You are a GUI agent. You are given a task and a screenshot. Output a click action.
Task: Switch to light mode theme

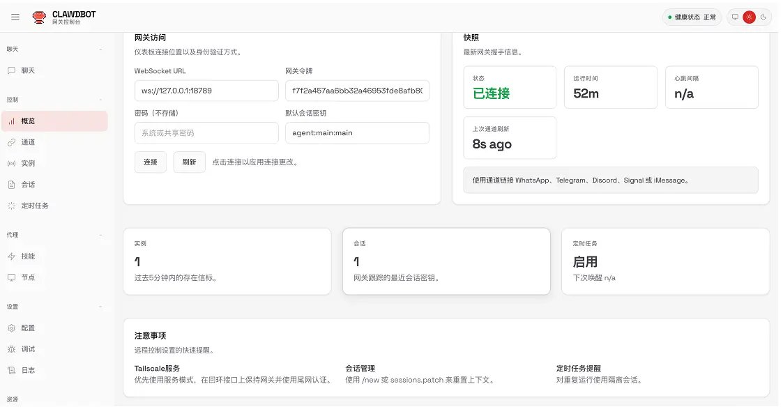750,17
